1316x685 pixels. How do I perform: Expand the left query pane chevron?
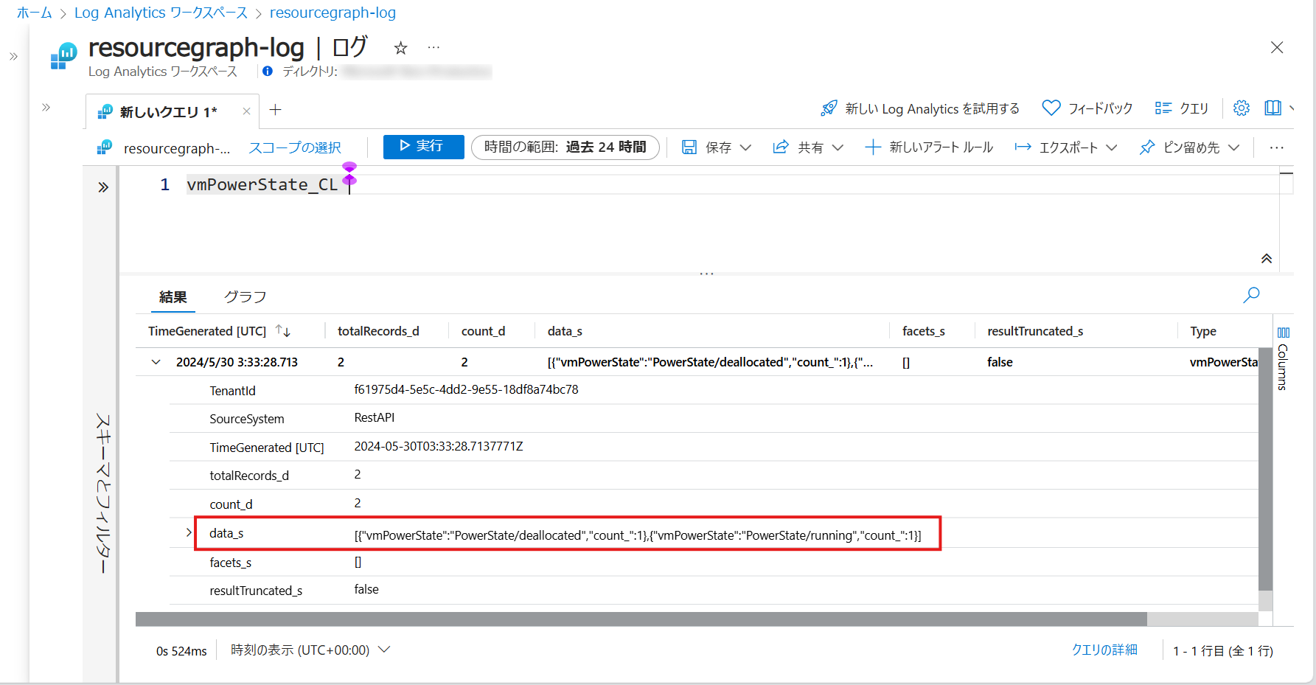[46, 107]
